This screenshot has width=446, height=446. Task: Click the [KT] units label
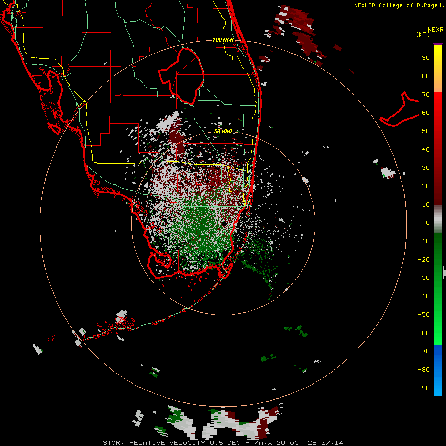[423, 34]
